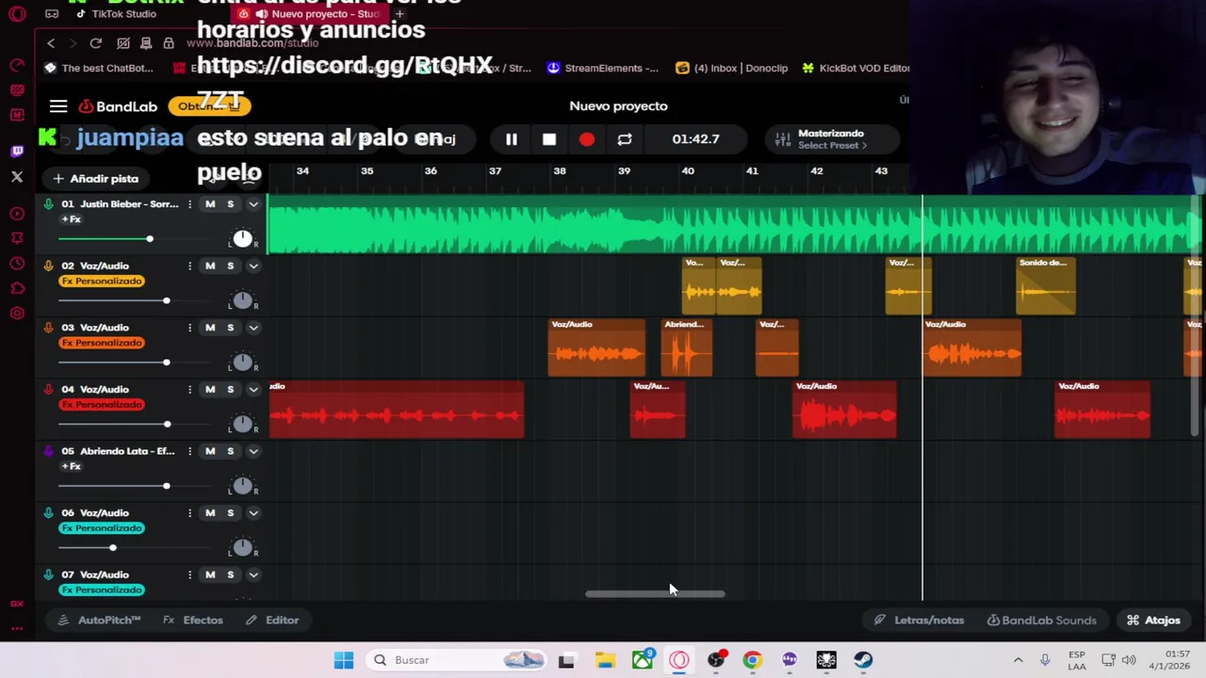Solo track 04 Voz/Audio
The width and height of the screenshot is (1206, 678).
230,389
